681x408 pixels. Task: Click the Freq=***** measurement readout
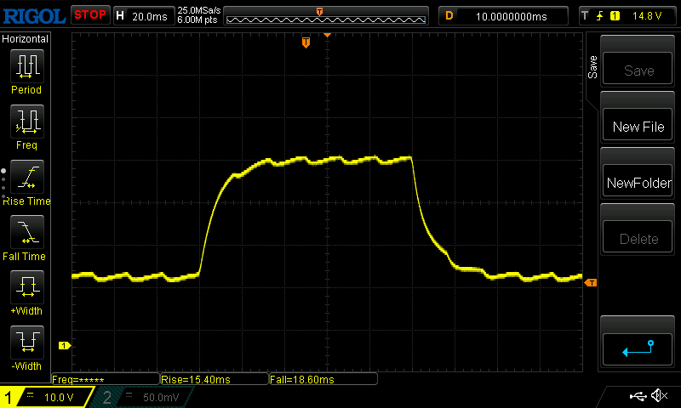pyautogui.click(x=106, y=379)
